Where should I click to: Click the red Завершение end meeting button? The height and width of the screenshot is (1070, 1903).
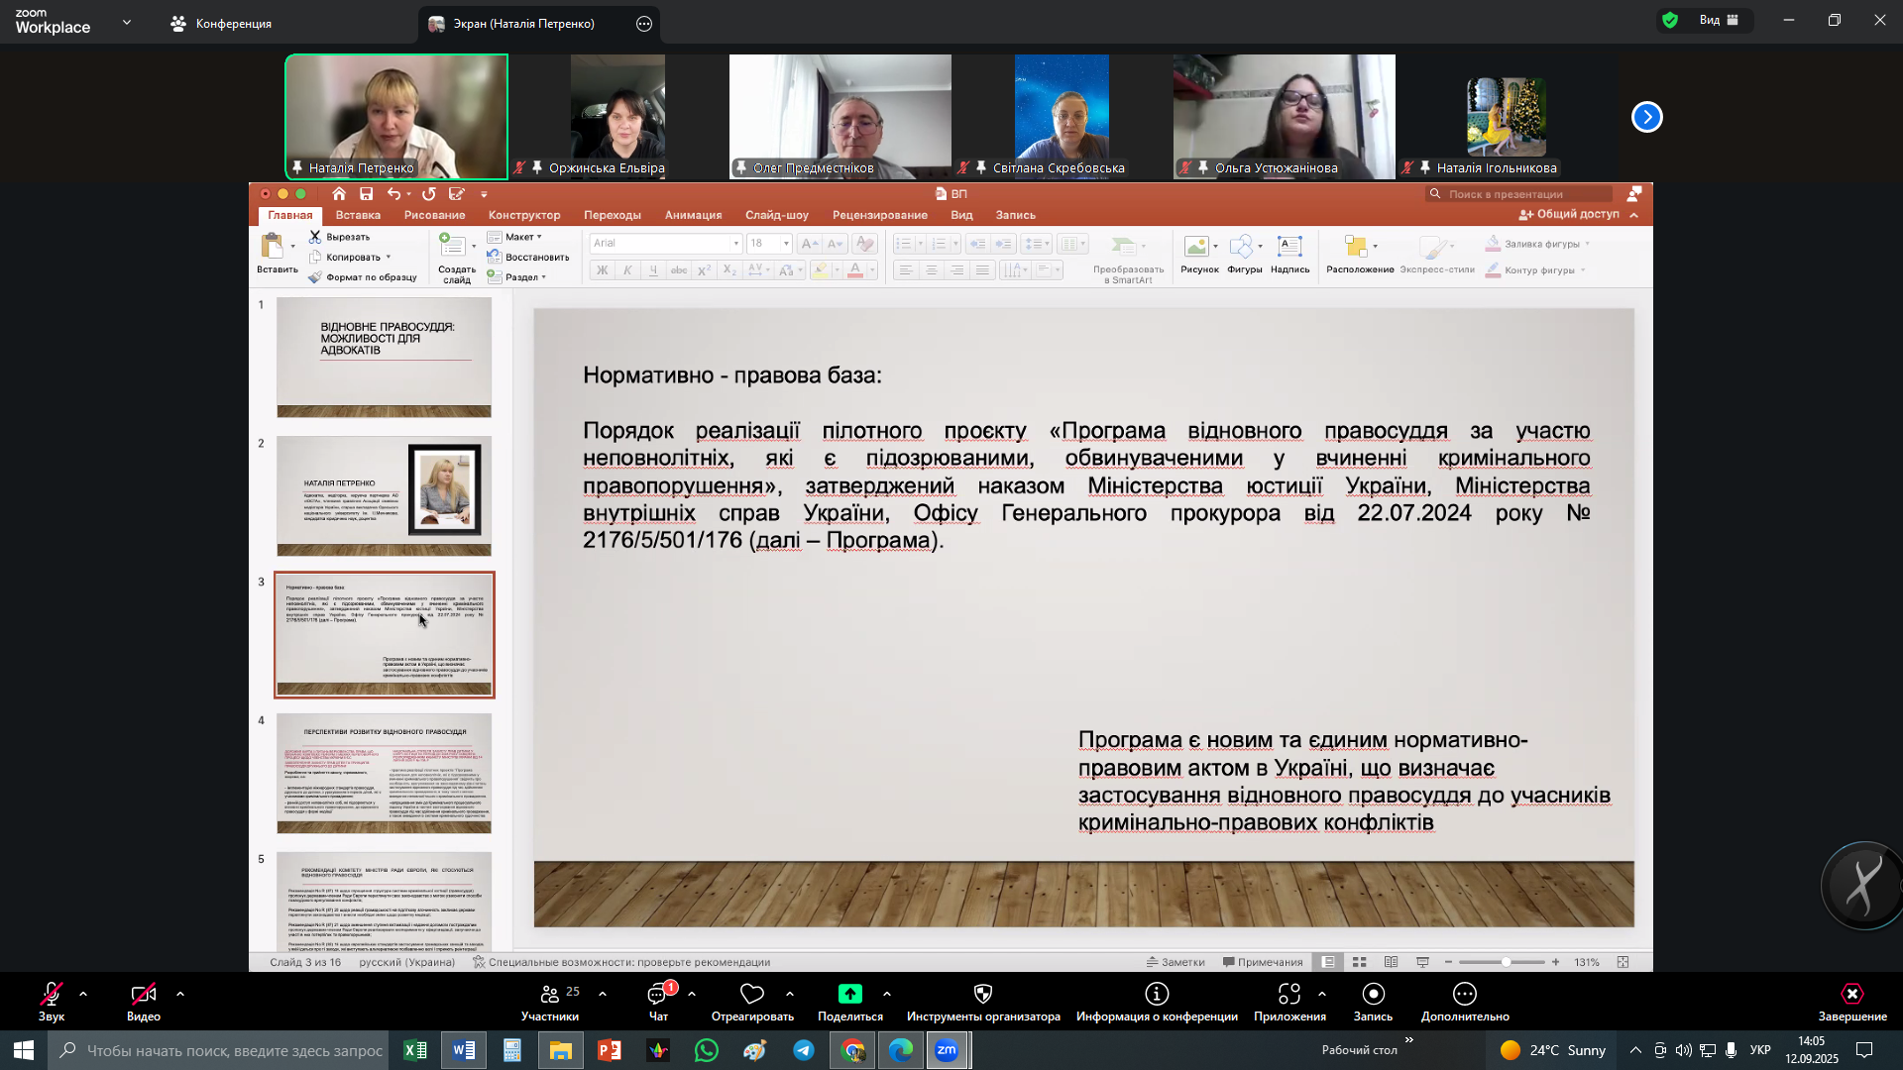point(1851,995)
